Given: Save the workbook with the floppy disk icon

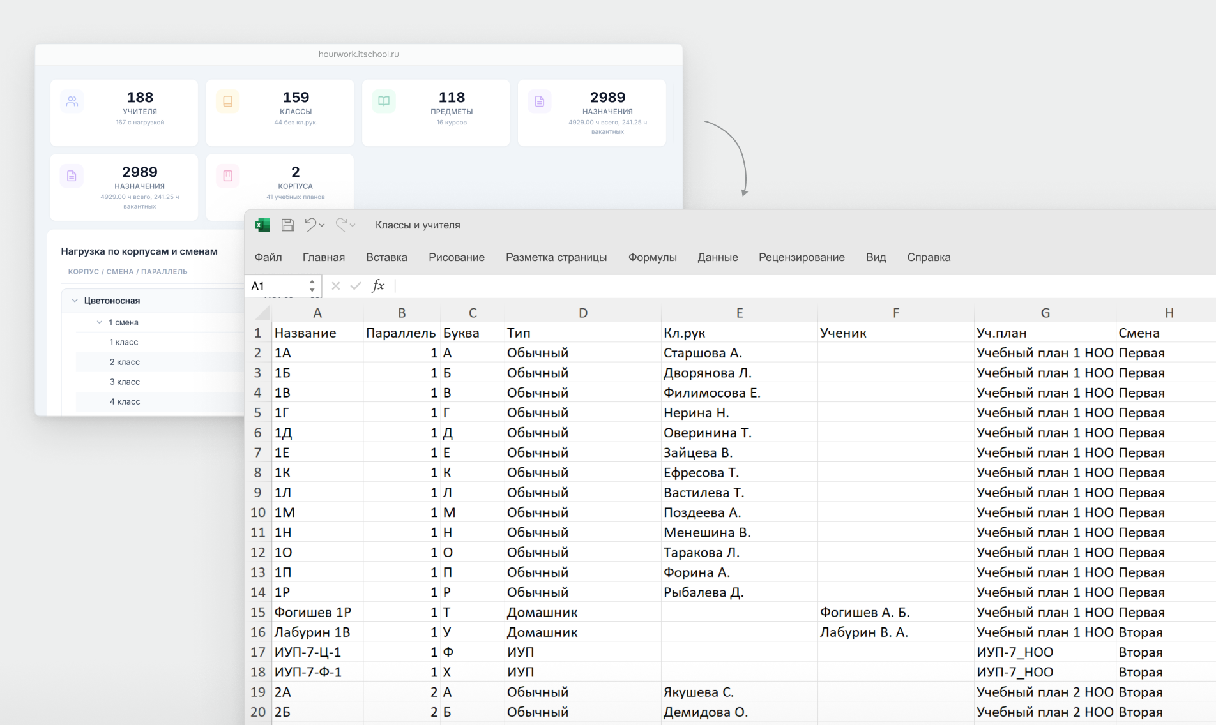Looking at the screenshot, I should [288, 225].
